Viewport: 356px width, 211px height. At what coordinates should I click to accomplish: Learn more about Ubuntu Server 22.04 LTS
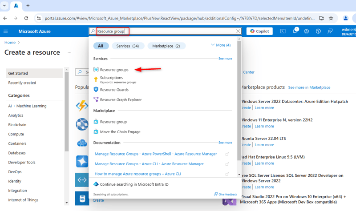[x=264, y=145]
